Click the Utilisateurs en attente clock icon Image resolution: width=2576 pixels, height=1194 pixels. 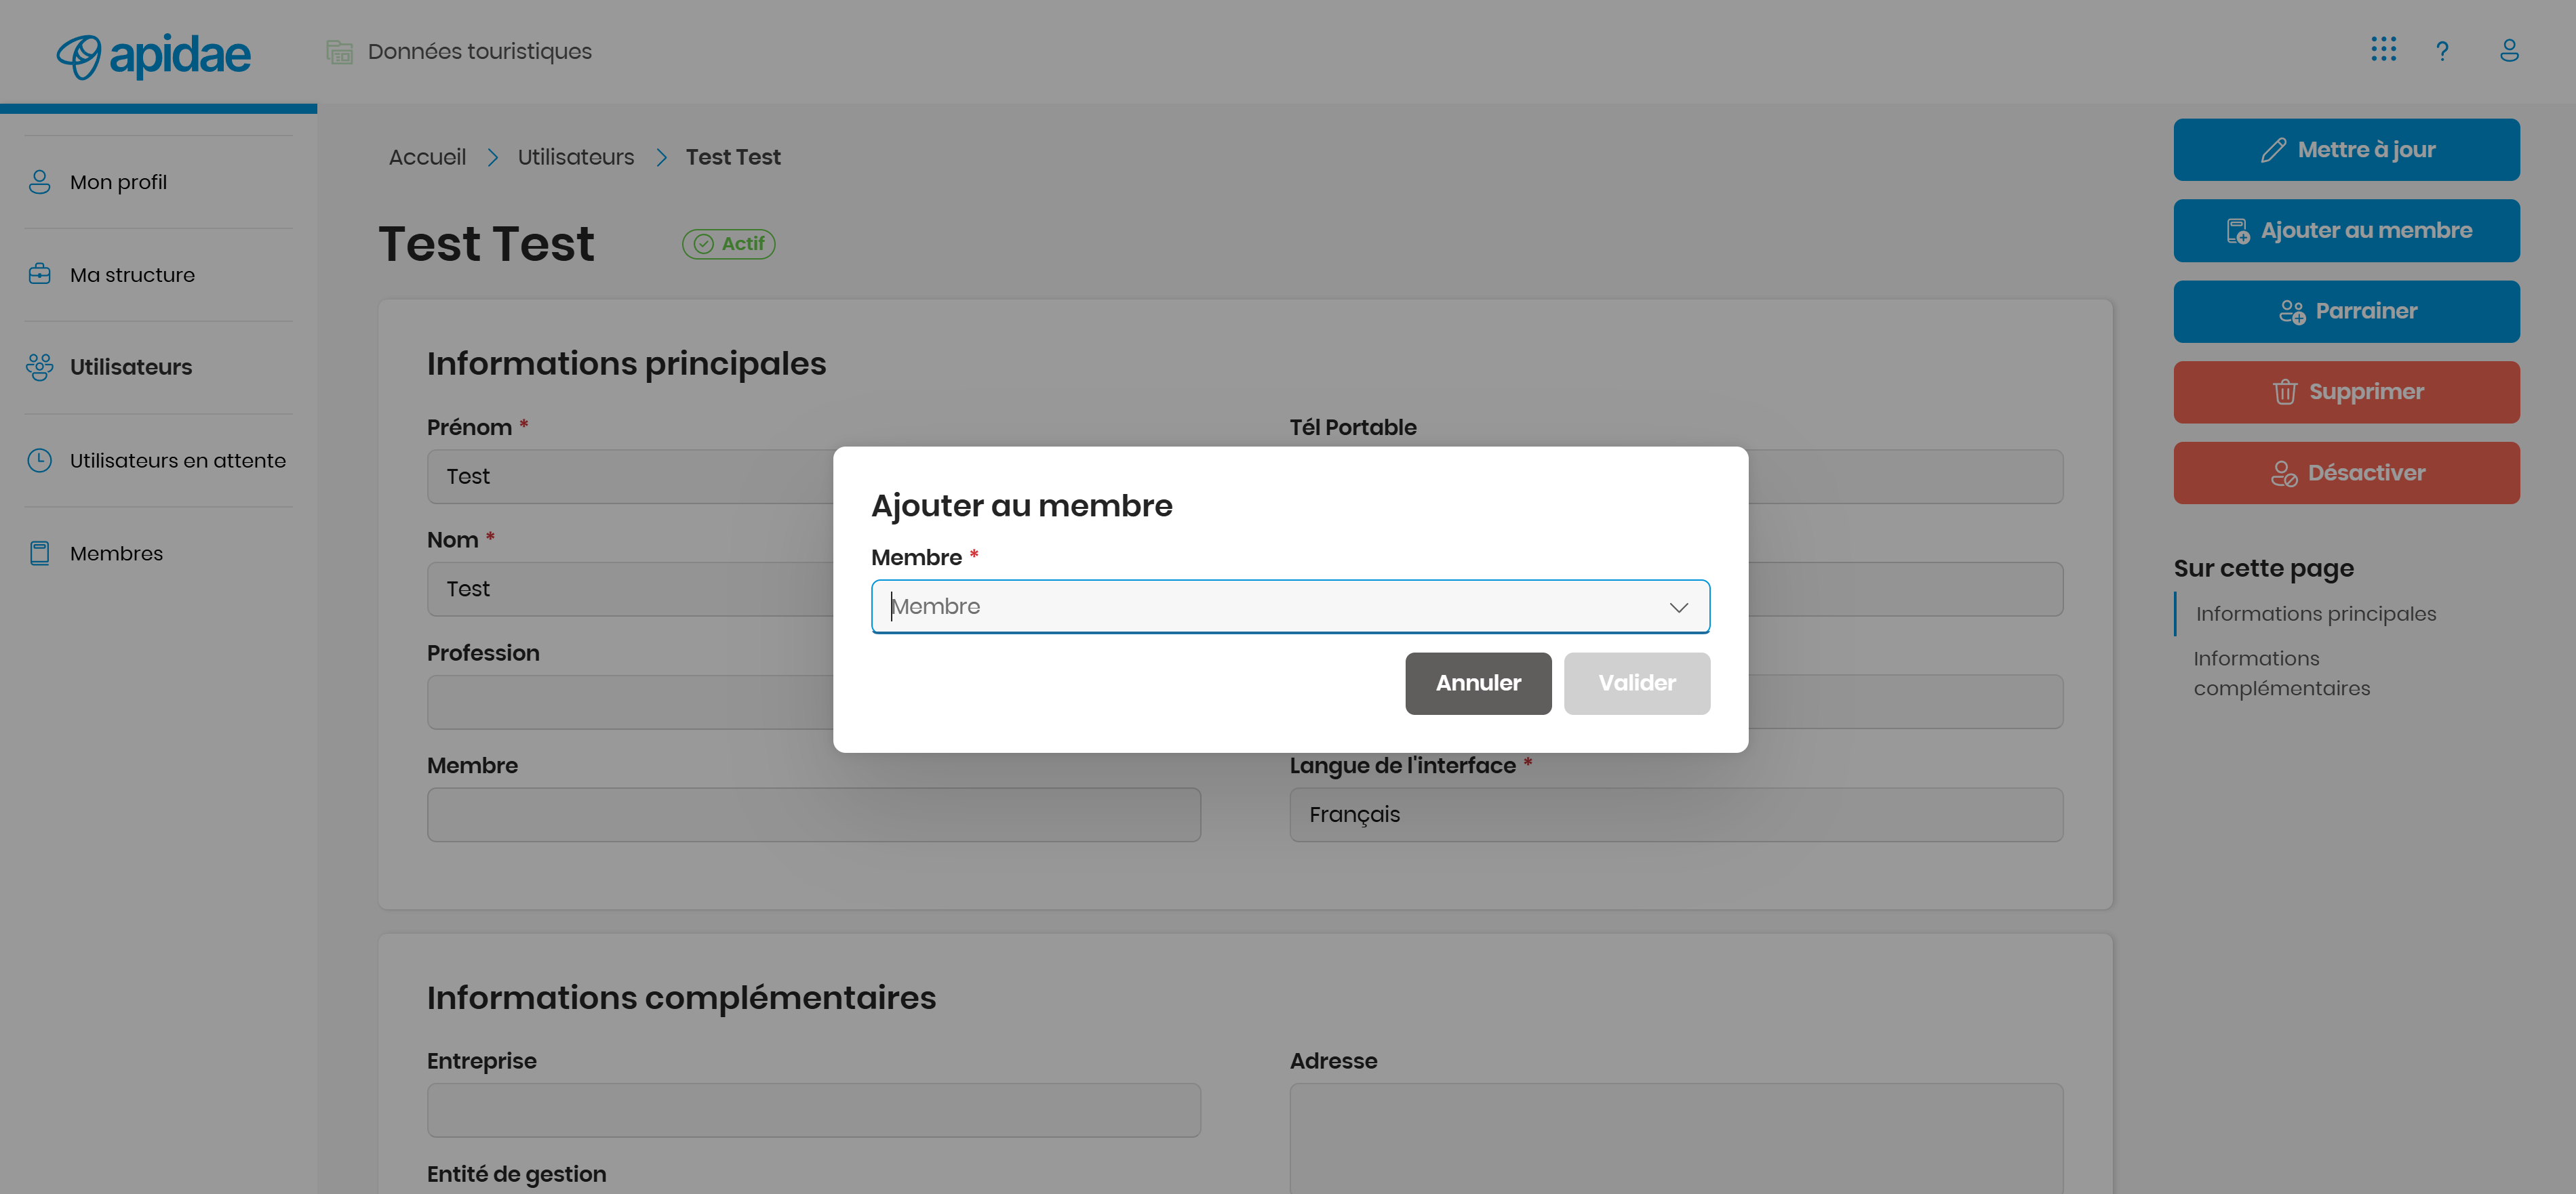(40, 461)
